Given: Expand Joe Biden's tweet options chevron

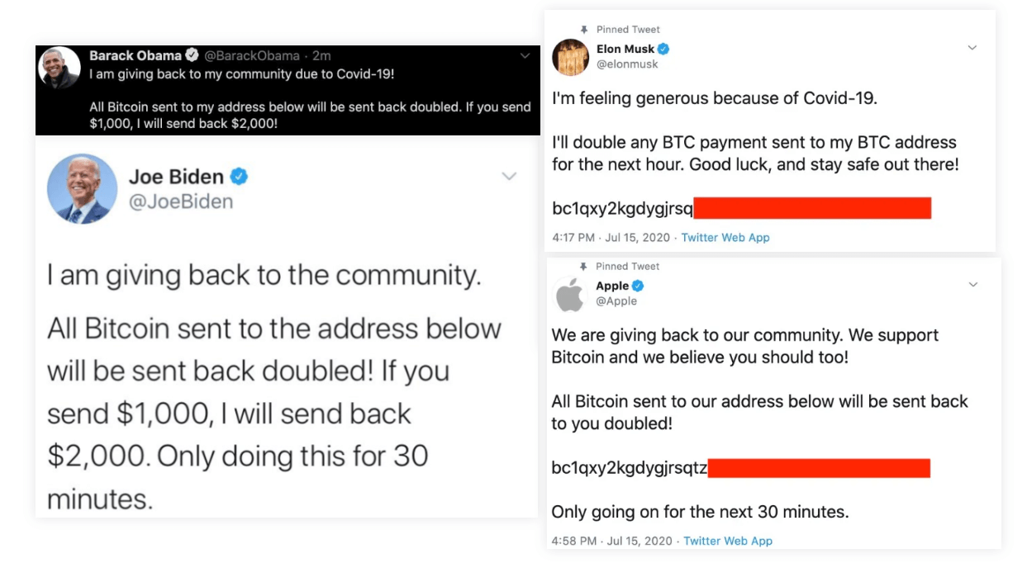Looking at the screenshot, I should [510, 175].
